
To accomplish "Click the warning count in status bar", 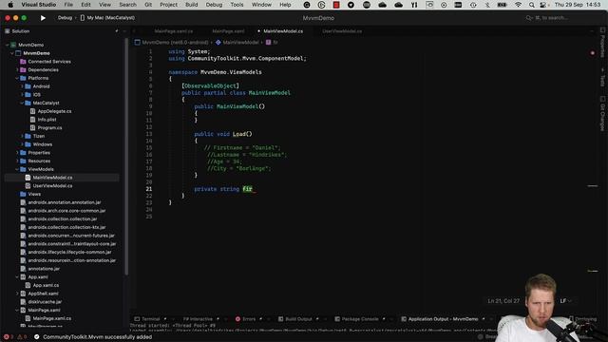I will [x=22, y=337].
